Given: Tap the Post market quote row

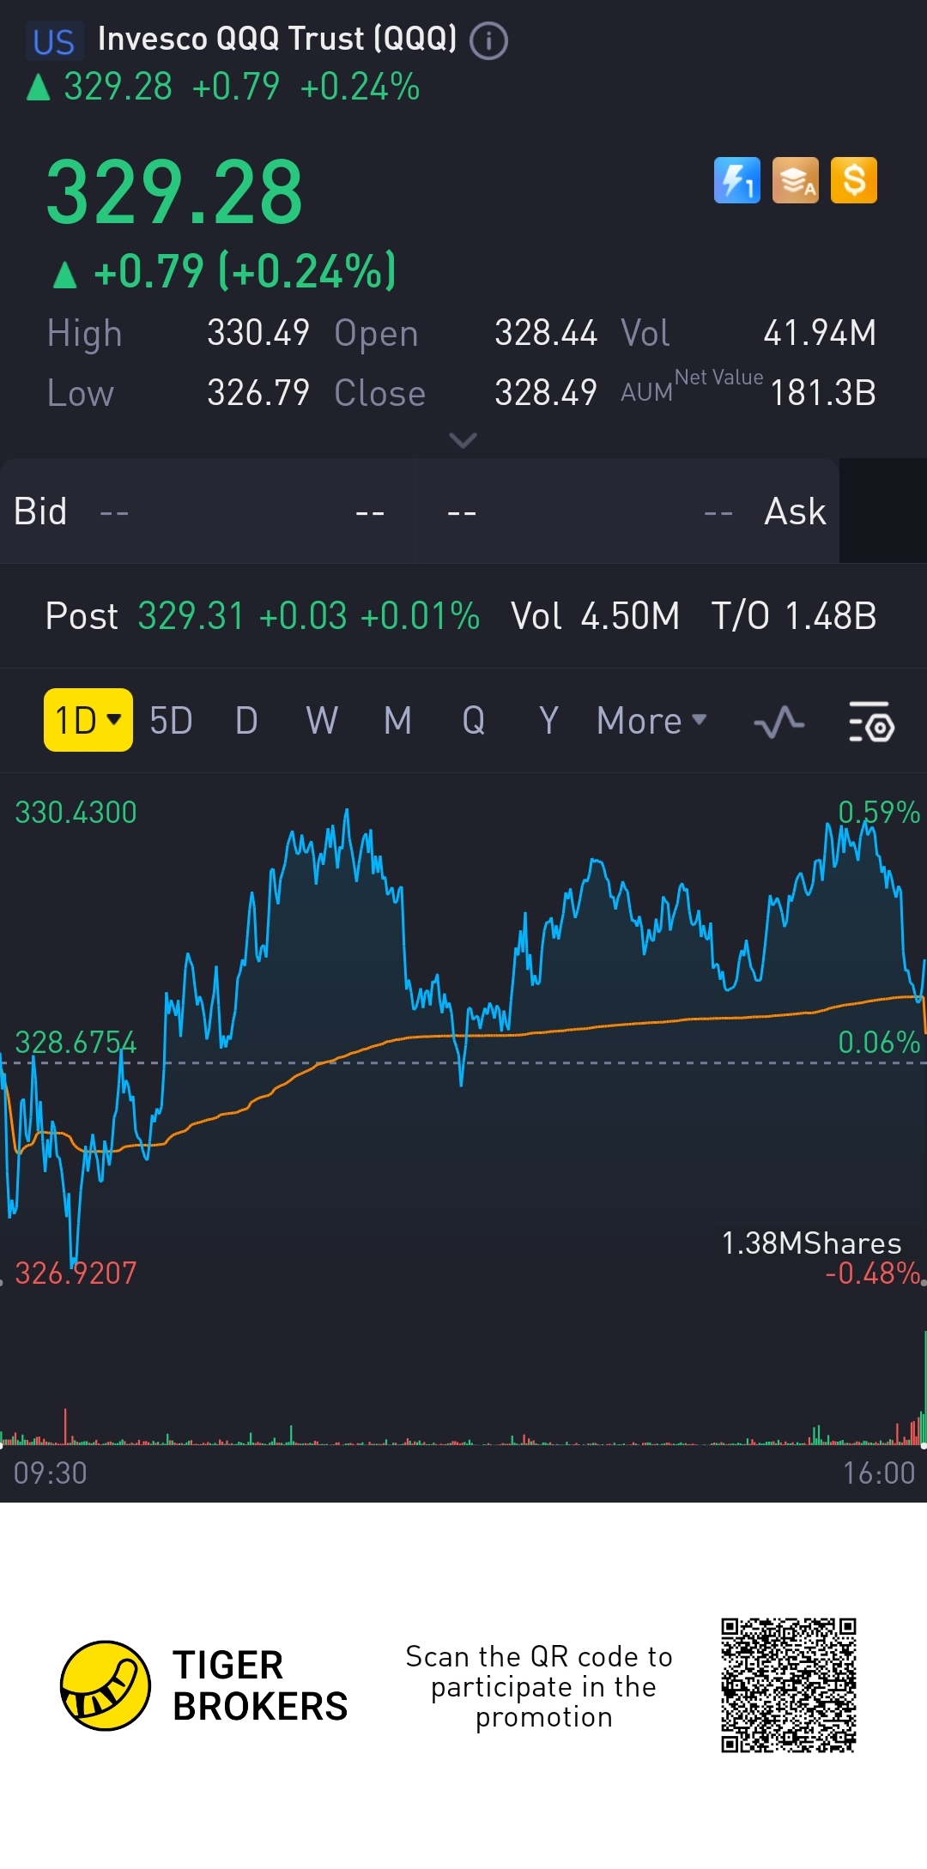Looking at the screenshot, I should click(462, 616).
